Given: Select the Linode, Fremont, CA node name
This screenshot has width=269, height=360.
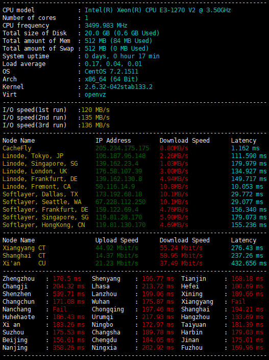Looking at the screenshot, I should tap(36, 187).
